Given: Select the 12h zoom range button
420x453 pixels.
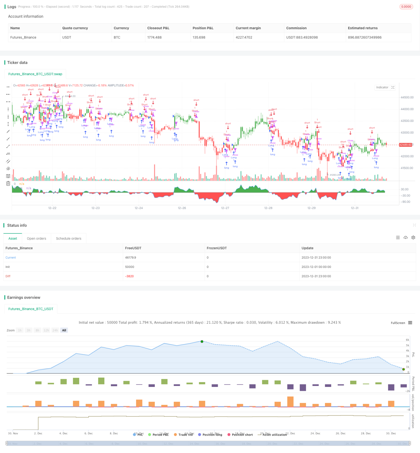Looking at the screenshot, I should click(x=46, y=330).
